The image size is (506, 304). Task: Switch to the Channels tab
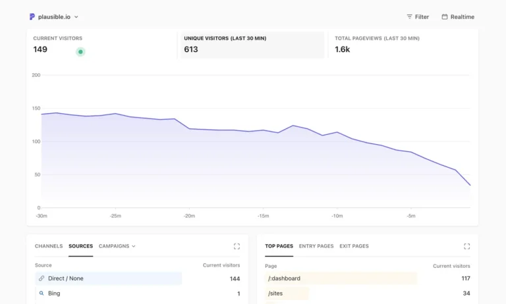(x=49, y=246)
